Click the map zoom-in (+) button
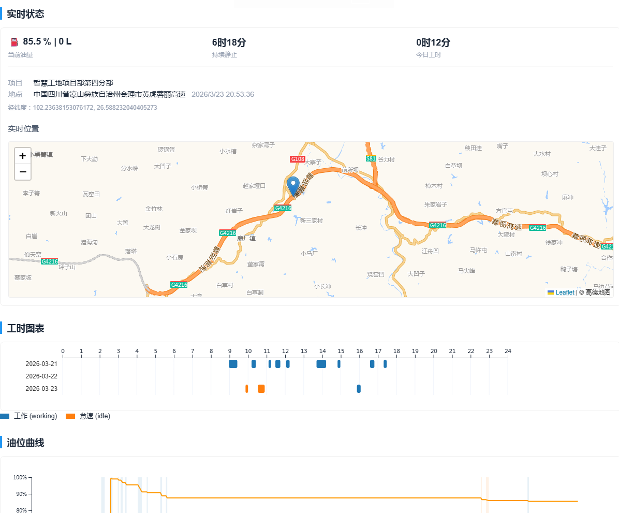Image resolution: width=619 pixels, height=513 pixels. pyautogui.click(x=22, y=155)
